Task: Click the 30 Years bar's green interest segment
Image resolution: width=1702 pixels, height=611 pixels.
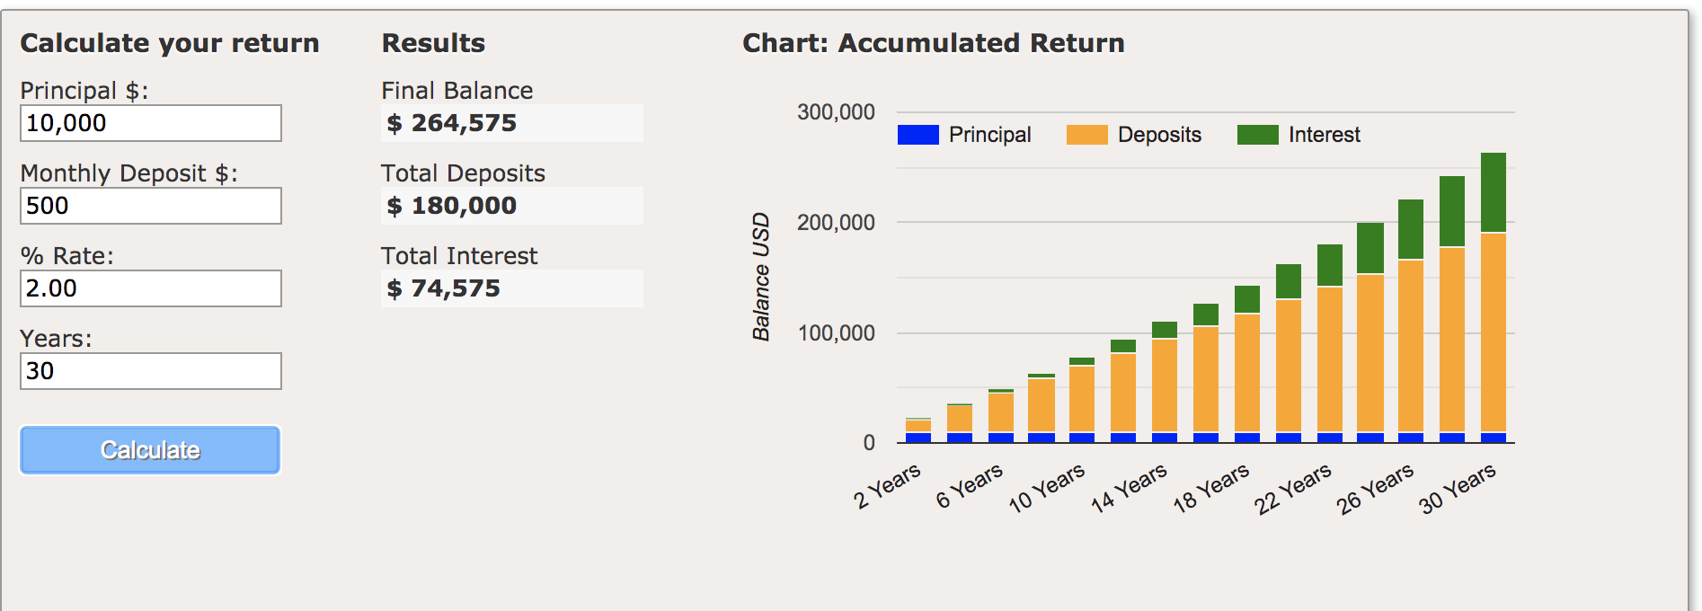Action: [x=1493, y=192]
